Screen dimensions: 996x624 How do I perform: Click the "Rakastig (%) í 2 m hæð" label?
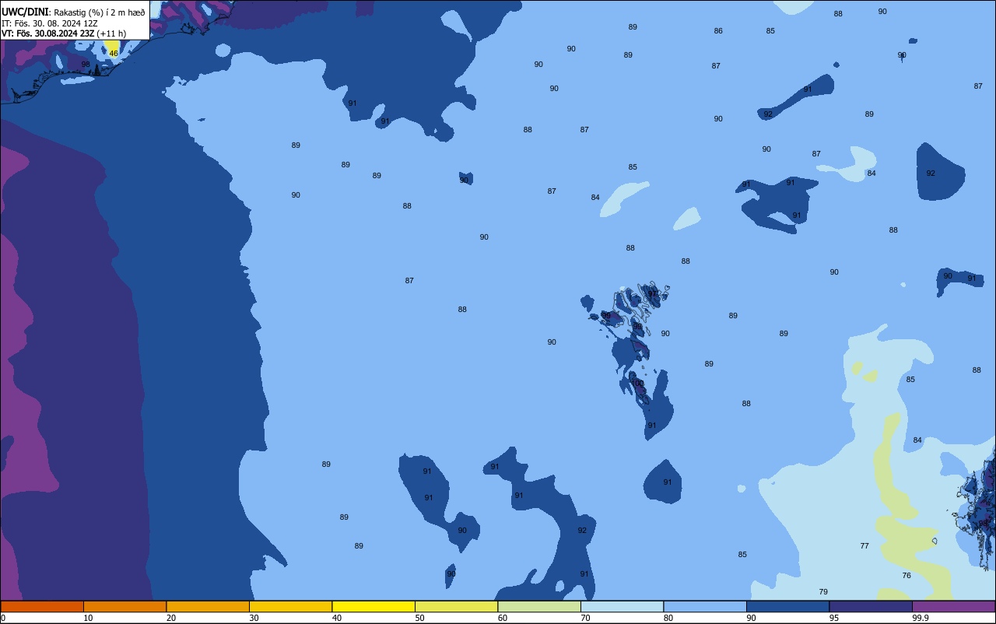click(100, 12)
